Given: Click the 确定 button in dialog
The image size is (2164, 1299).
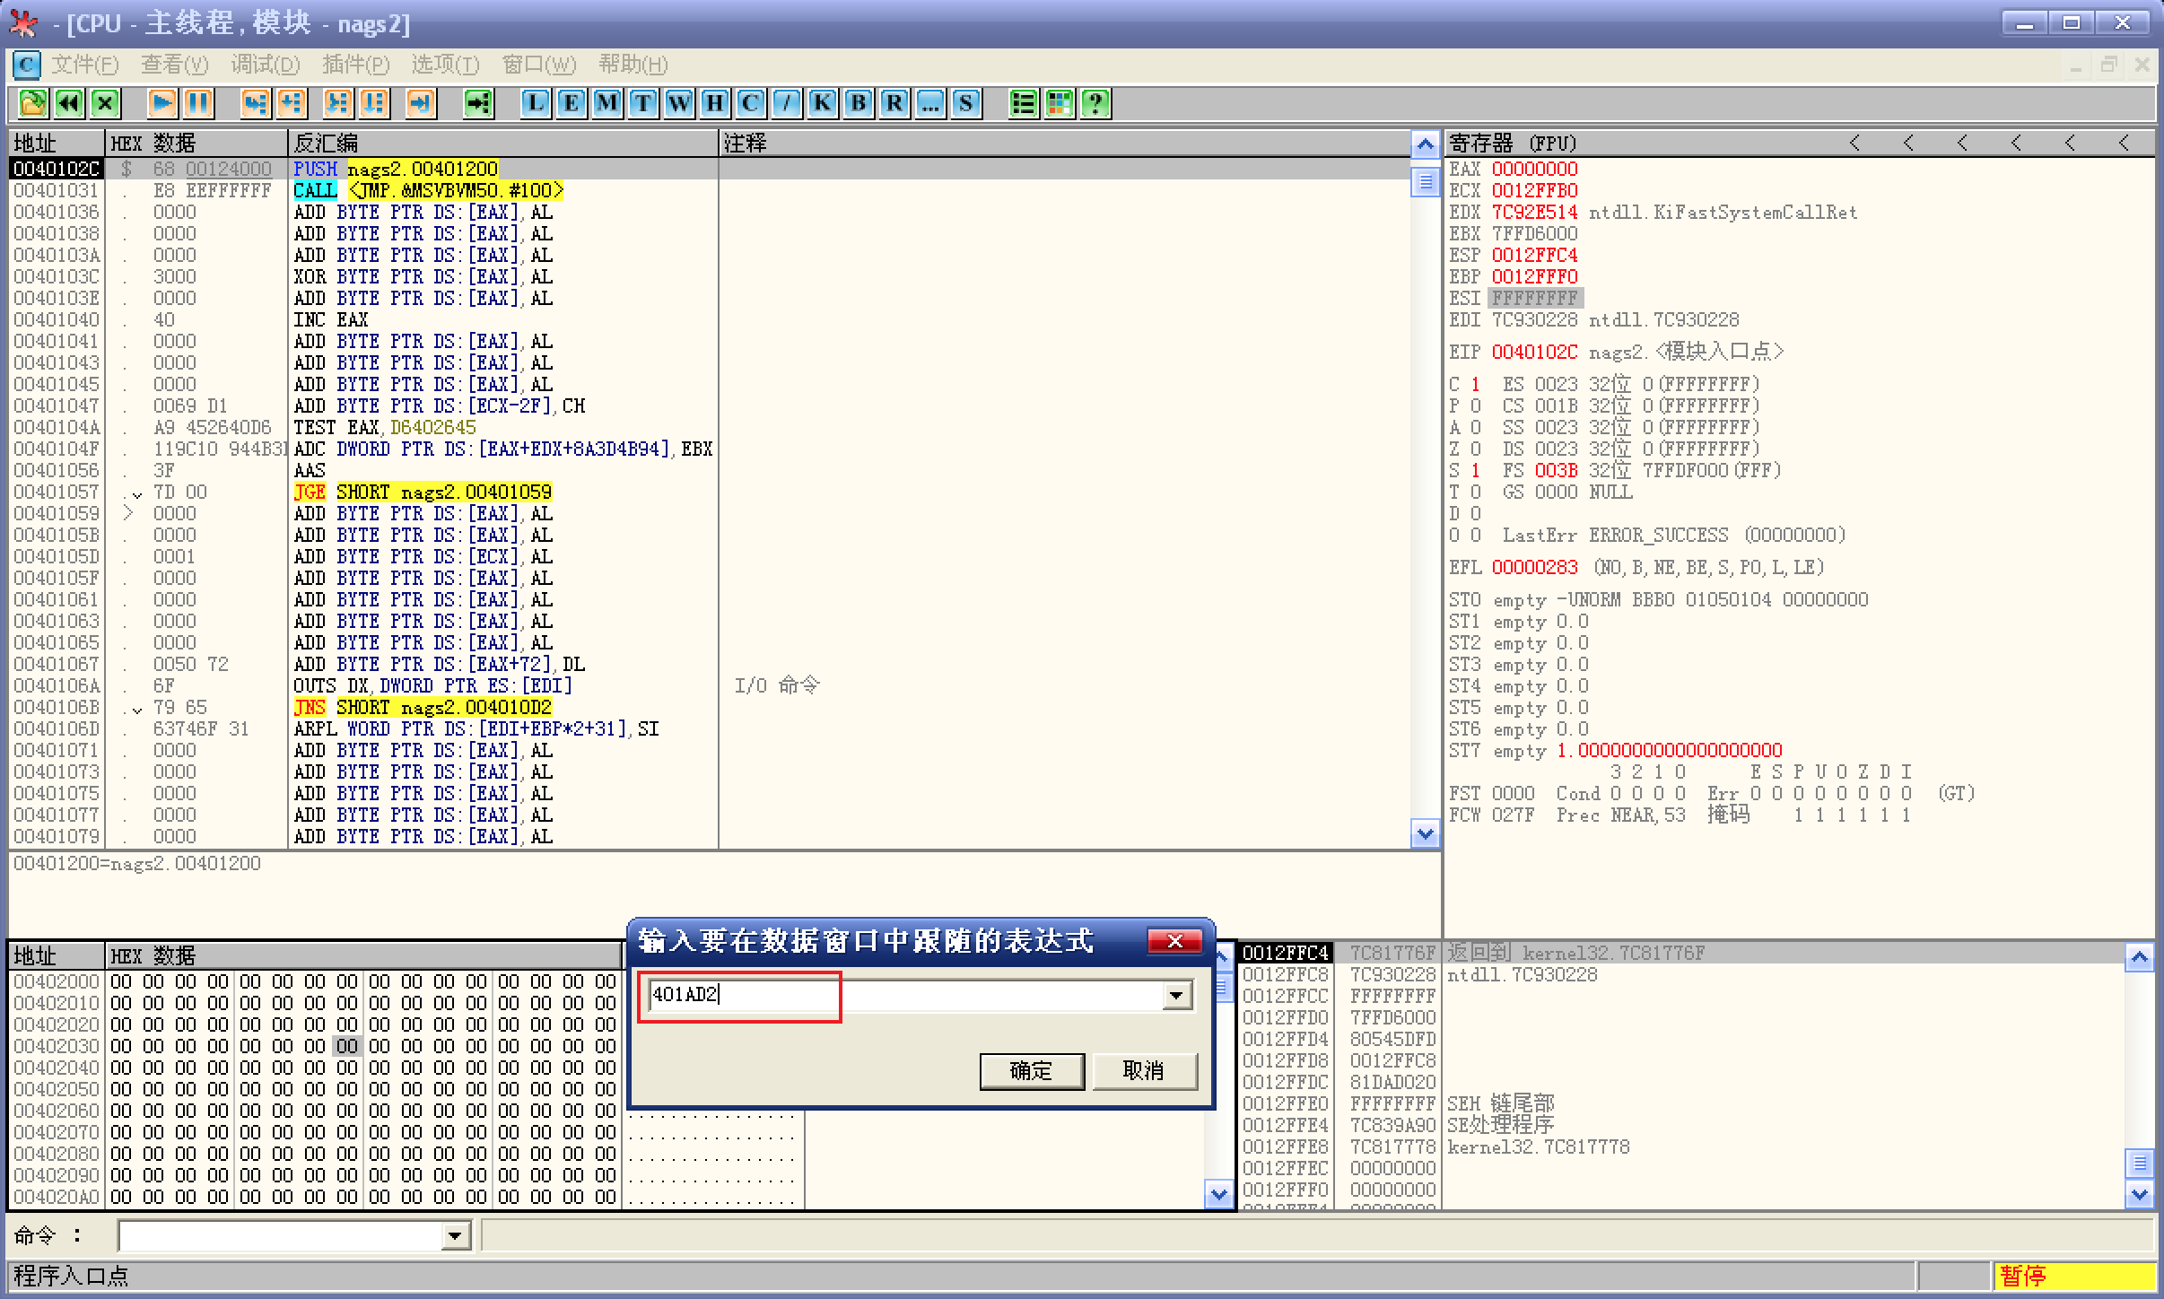Looking at the screenshot, I should 1031,1071.
